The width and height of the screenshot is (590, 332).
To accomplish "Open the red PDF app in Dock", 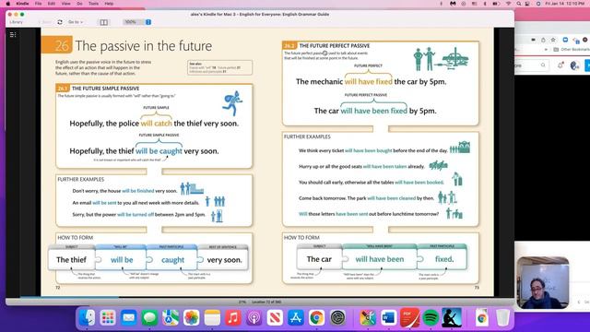I will 409,317.
